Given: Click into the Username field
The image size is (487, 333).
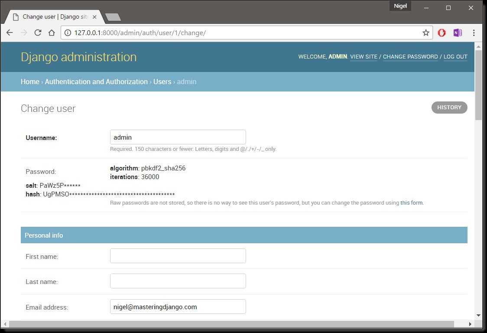Looking at the screenshot, I should pyautogui.click(x=178, y=137).
